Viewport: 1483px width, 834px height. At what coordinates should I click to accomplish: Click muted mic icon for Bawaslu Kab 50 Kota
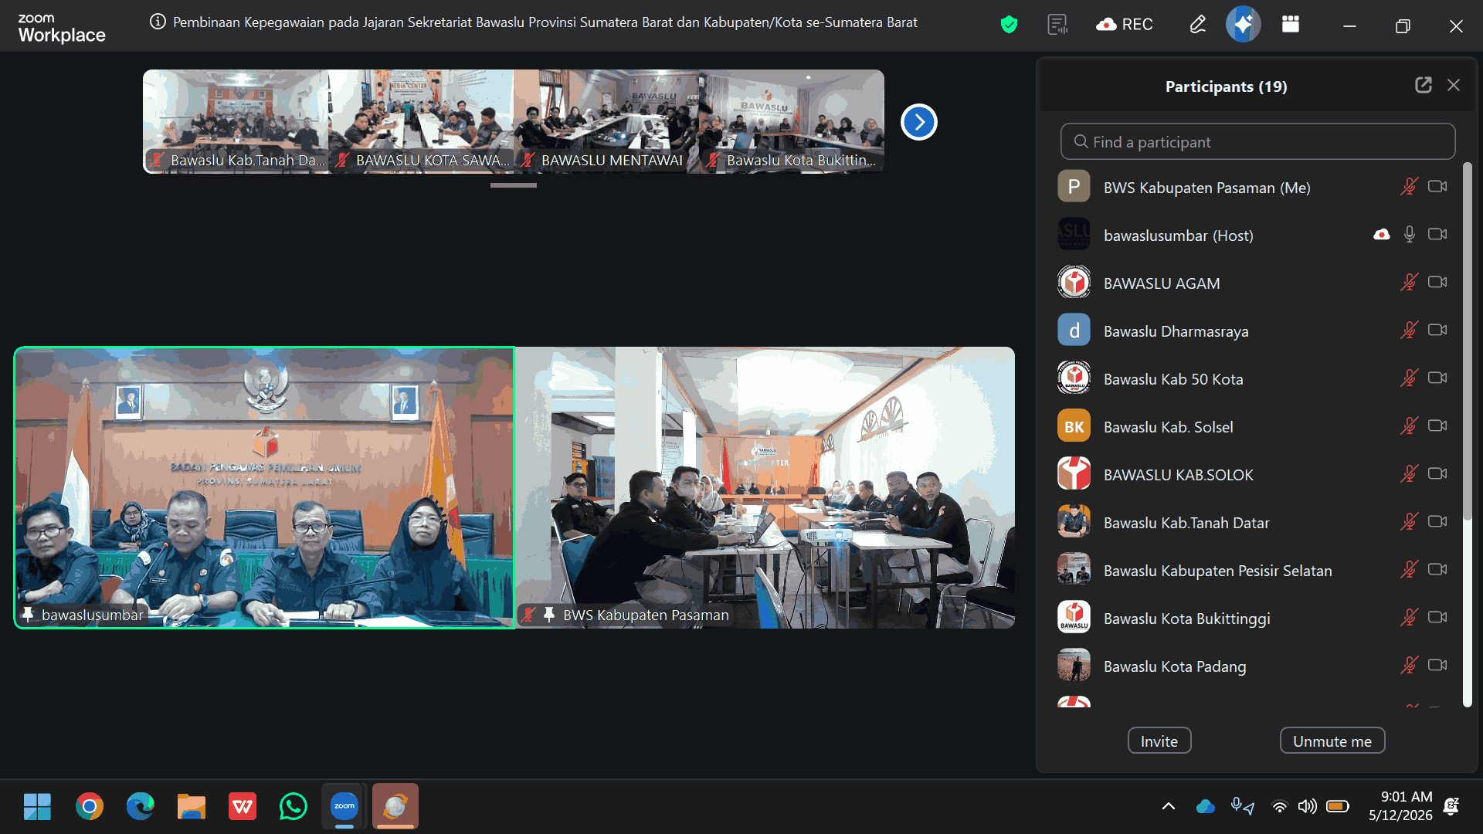(x=1409, y=378)
